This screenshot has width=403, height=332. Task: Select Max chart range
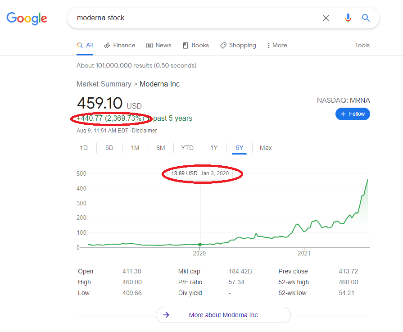tap(266, 148)
